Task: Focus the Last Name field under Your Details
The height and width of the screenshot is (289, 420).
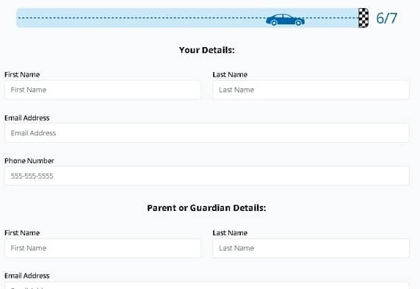Action: pyautogui.click(x=311, y=90)
